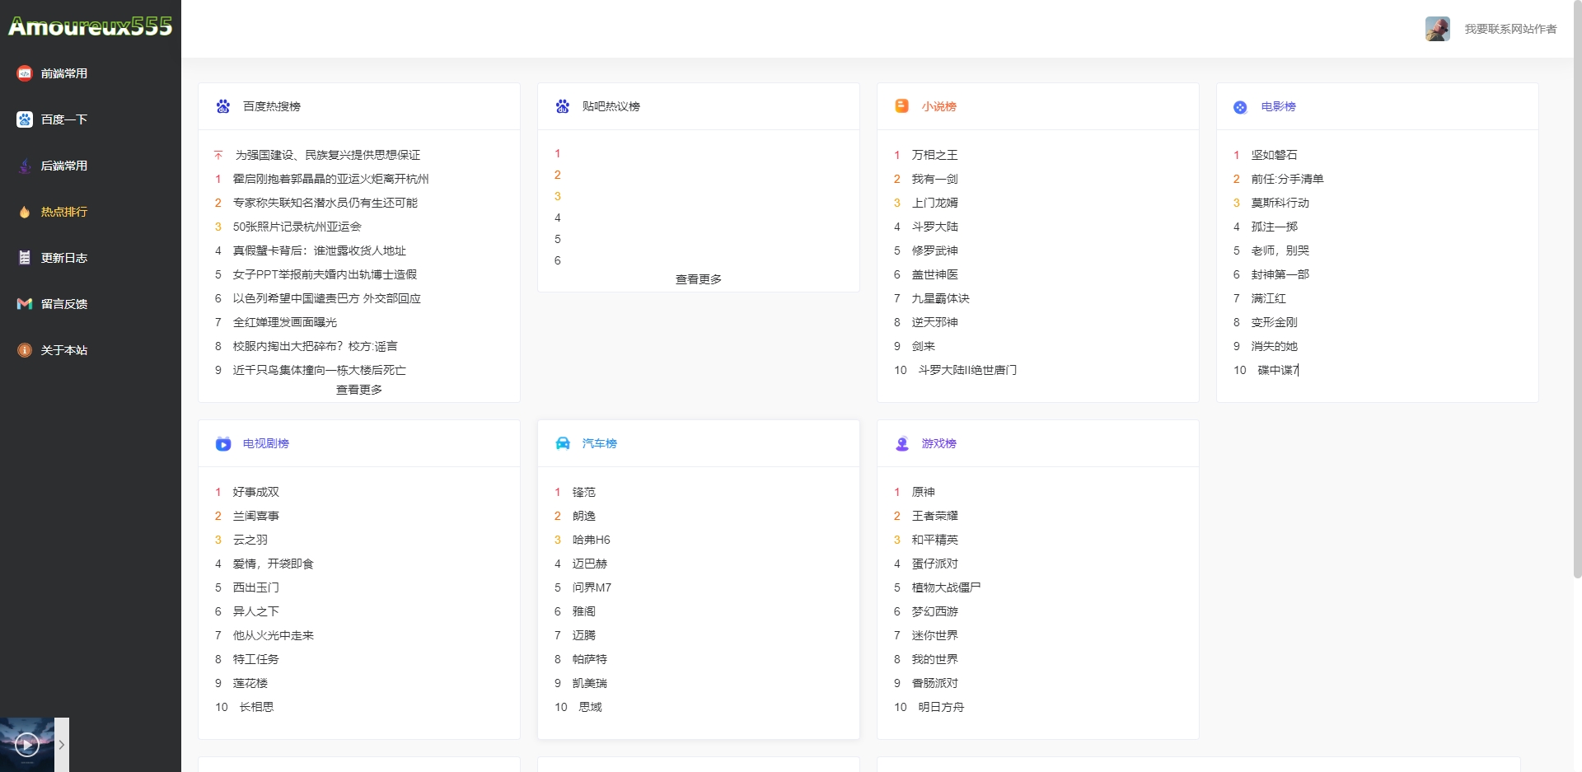The height and width of the screenshot is (772, 1582).
Task: Click the 更新日志 sidebar icon
Action: tap(25, 258)
